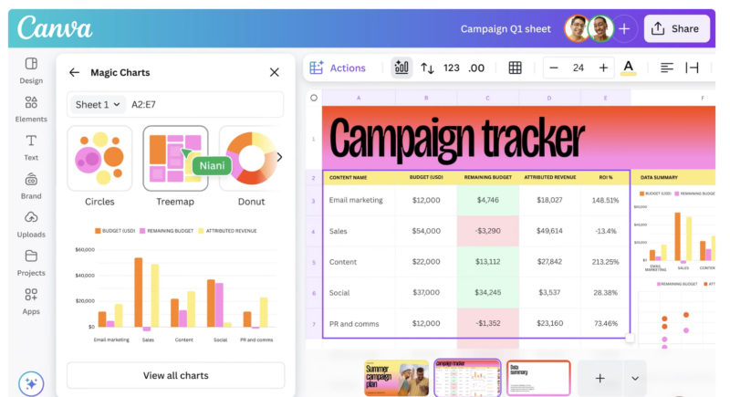Screen dimensions: 730x397
Task: Click the first collaborator avatar
Action: pyautogui.click(x=577, y=28)
